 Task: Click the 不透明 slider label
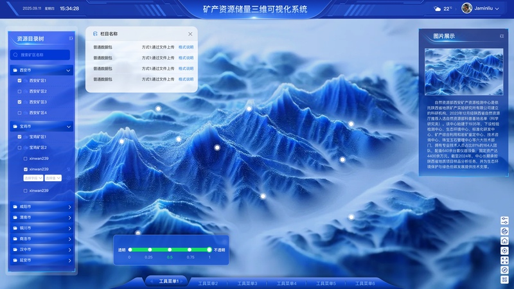pyautogui.click(x=219, y=250)
